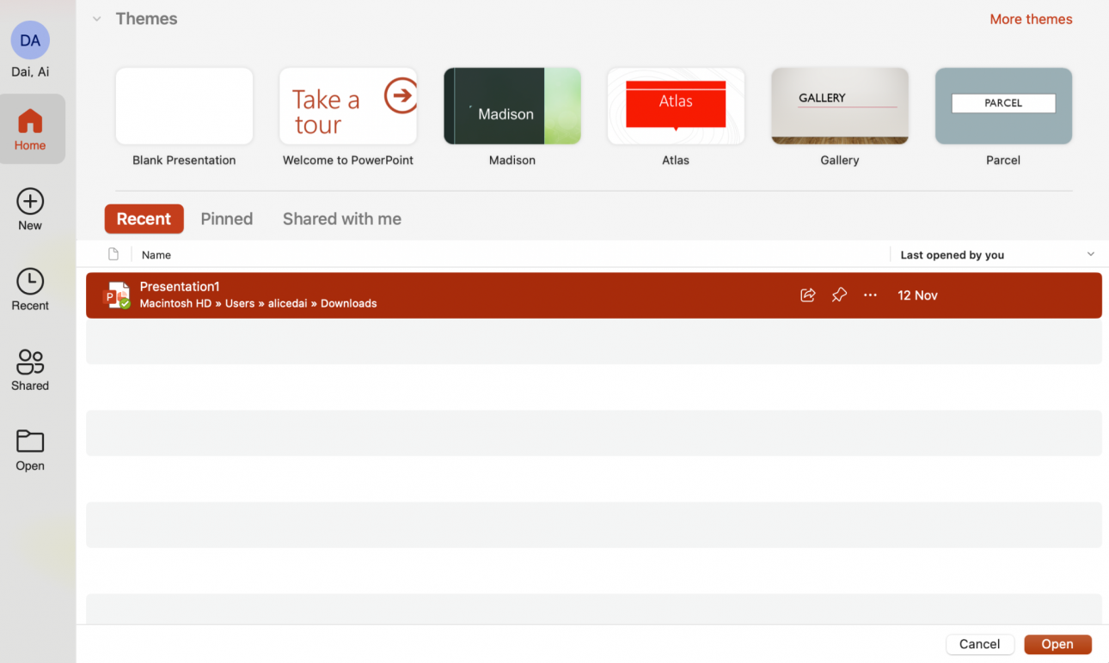Click the Last opened by you header
Image resolution: width=1109 pixels, height=663 pixels.
click(952, 255)
